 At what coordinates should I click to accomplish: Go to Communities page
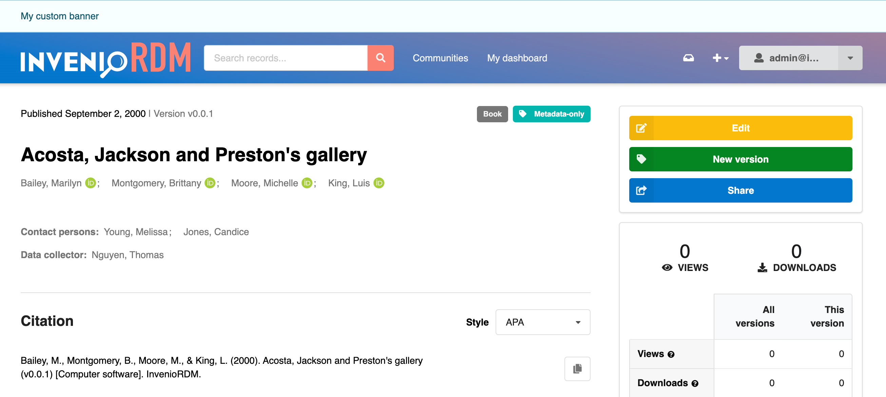440,58
